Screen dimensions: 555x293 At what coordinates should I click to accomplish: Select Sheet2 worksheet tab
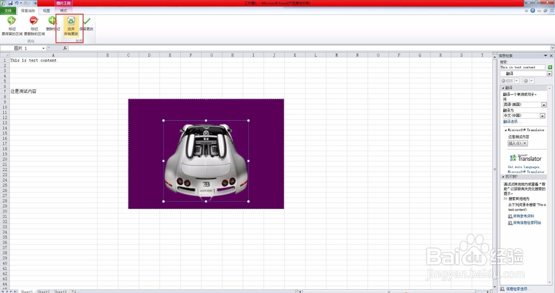[x=43, y=291]
